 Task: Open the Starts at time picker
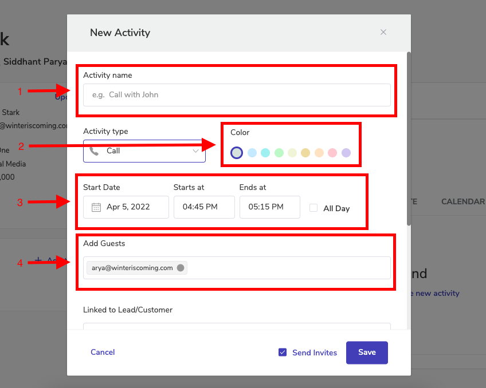[x=204, y=207]
